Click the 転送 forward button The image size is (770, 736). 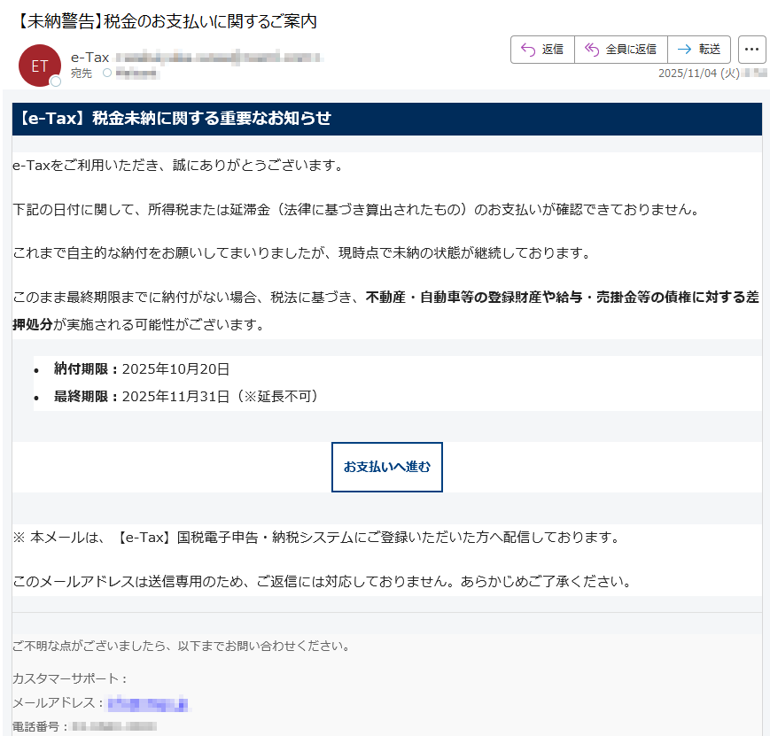click(699, 50)
